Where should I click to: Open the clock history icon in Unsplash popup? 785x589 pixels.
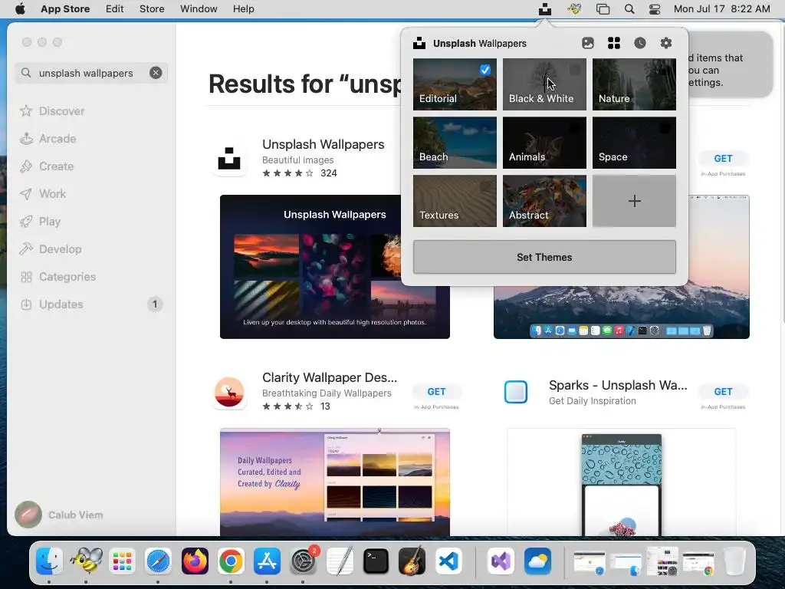point(640,43)
